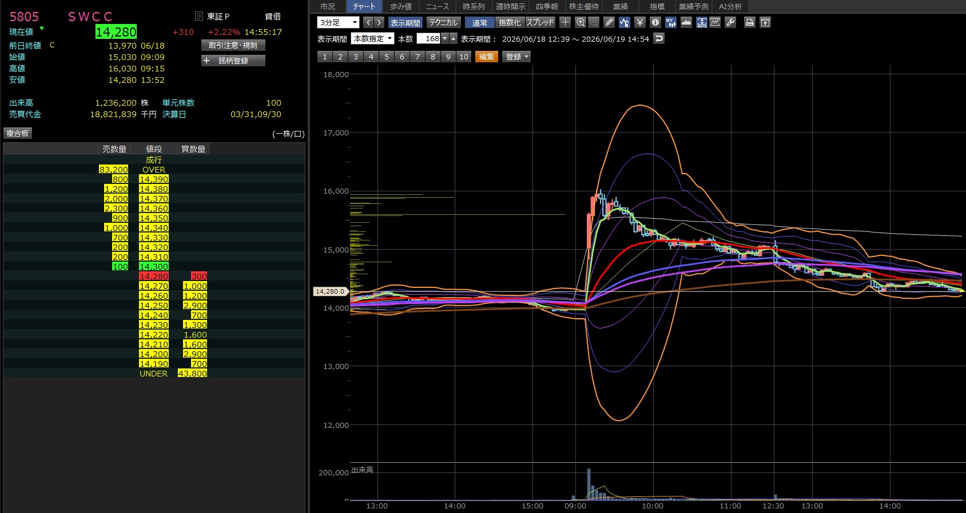Decrease bar count with down stepper
Viewport: 966px width, 513px height.
pyautogui.click(x=444, y=39)
